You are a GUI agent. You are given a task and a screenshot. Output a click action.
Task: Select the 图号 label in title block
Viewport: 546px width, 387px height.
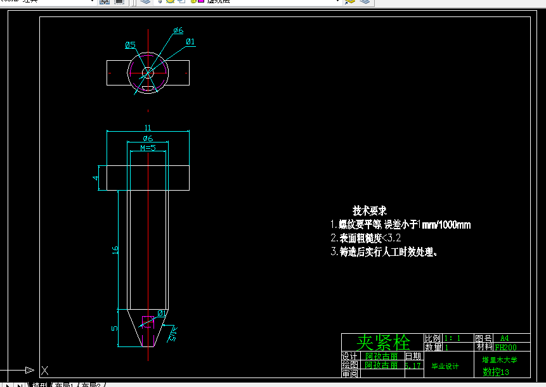pyautogui.click(x=483, y=338)
